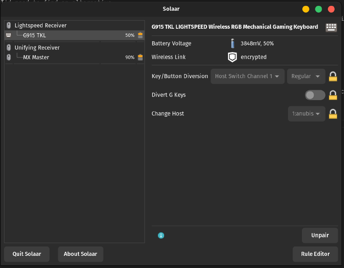Screen dimensions: 344x268
Task: Click the Unpair button
Action: coord(320,235)
